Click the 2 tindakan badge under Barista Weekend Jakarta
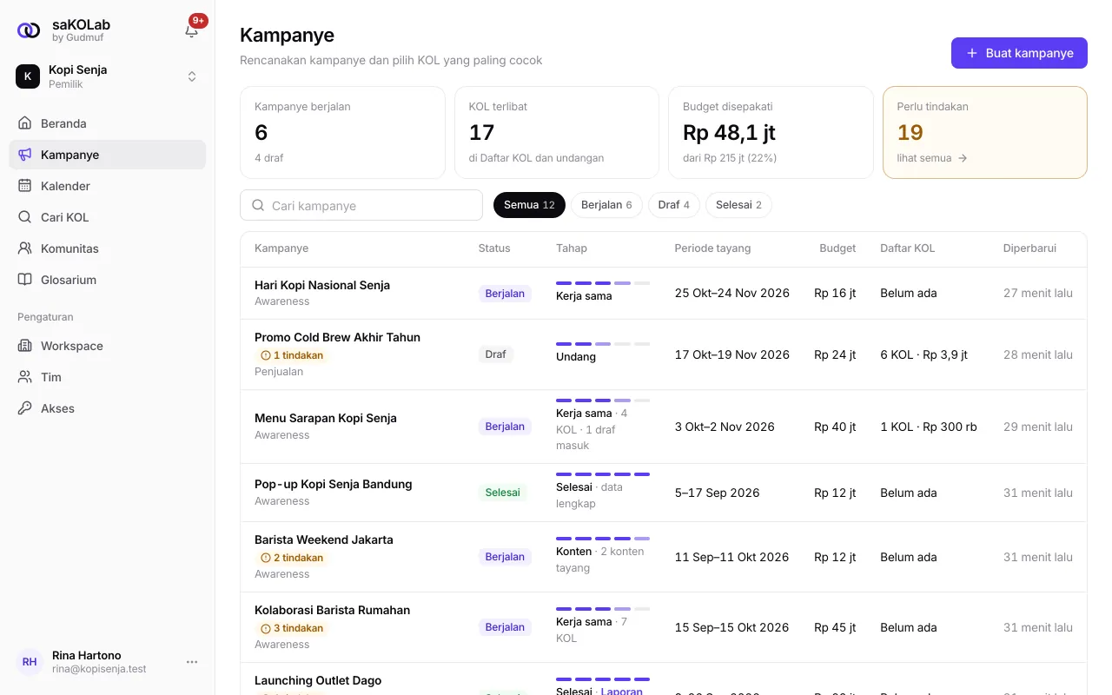 291,558
